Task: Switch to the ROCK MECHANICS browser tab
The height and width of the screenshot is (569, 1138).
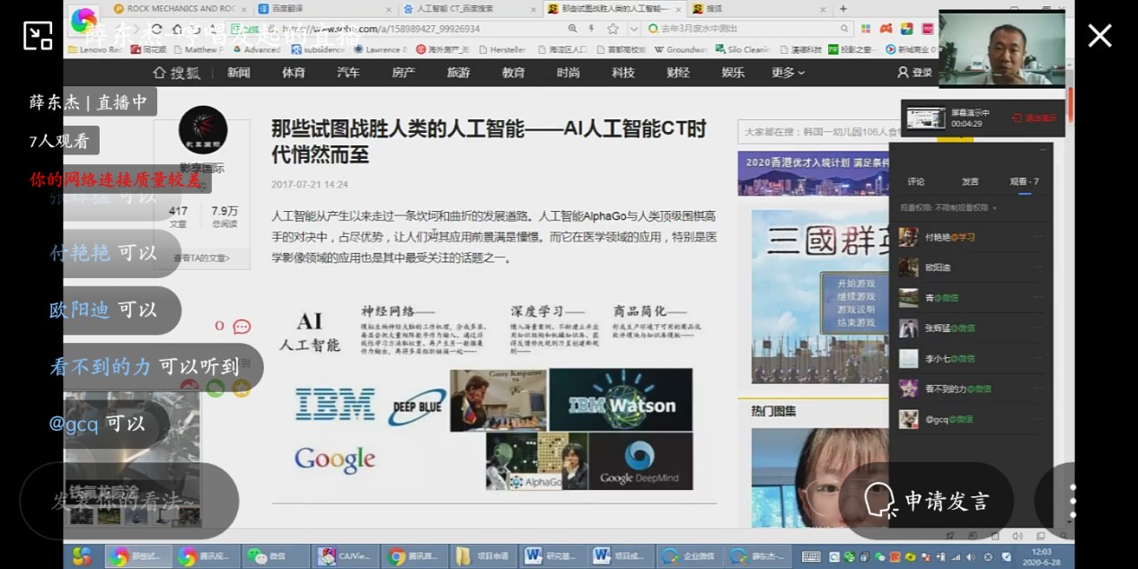Action: coord(180,9)
